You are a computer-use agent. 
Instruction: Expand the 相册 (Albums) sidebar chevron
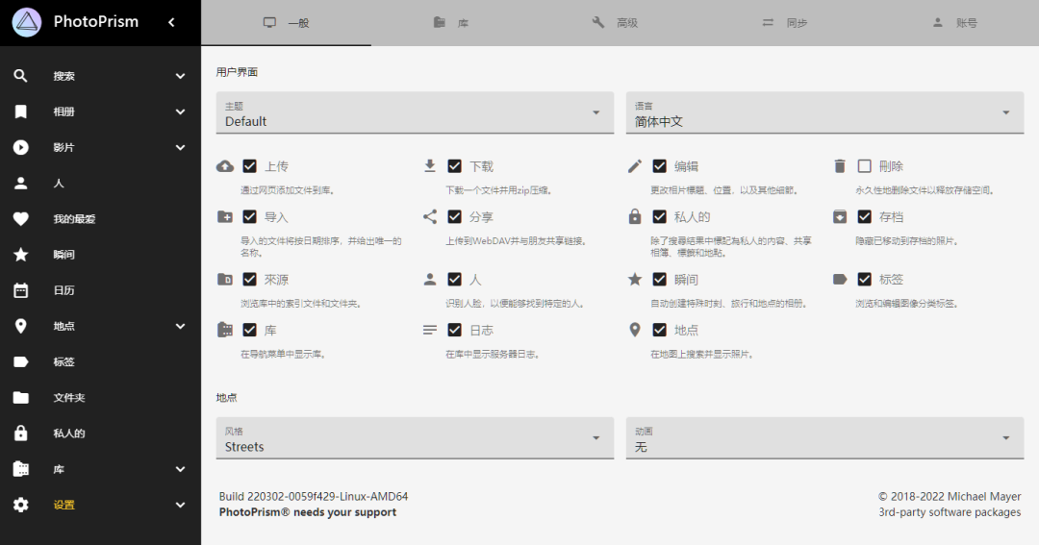click(x=180, y=111)
